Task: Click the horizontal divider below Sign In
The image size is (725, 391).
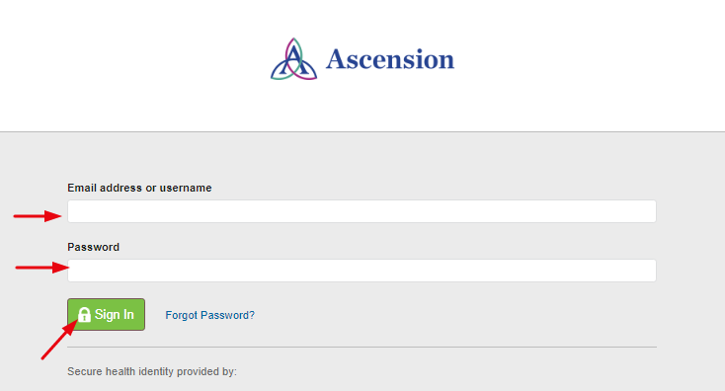Action: tap(362, 348)
